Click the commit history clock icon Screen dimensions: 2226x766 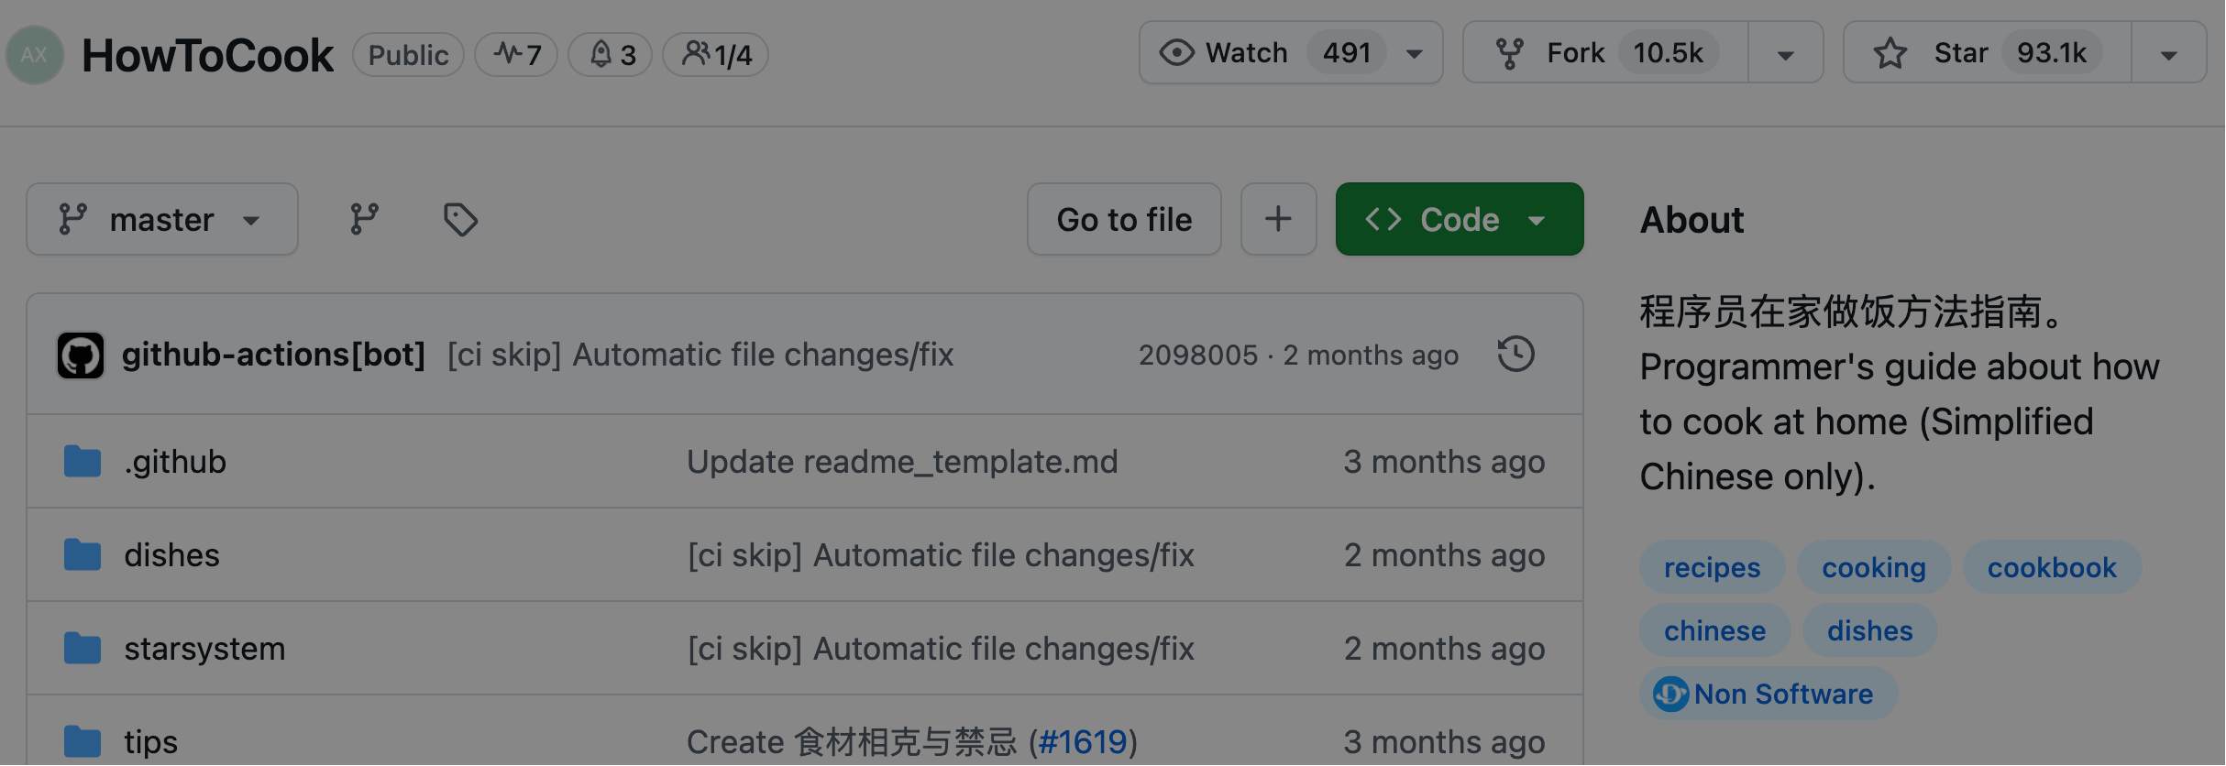coord(1515,355)
